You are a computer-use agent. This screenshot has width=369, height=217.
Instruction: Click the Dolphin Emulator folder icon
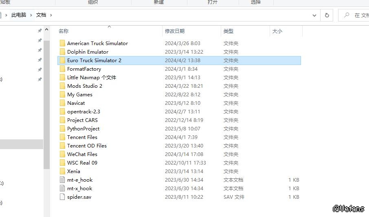pyautogui.click(x=62, y=52)
